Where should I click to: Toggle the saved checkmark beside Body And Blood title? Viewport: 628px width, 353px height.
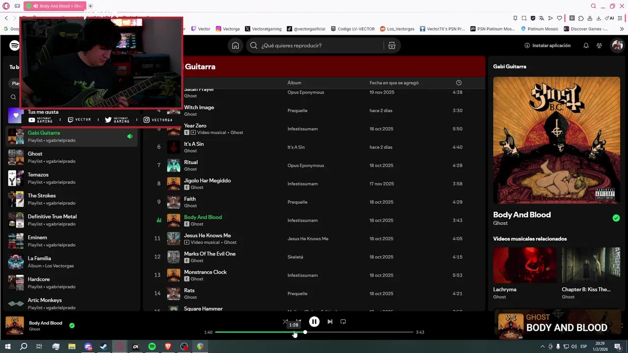click(616, 218)
